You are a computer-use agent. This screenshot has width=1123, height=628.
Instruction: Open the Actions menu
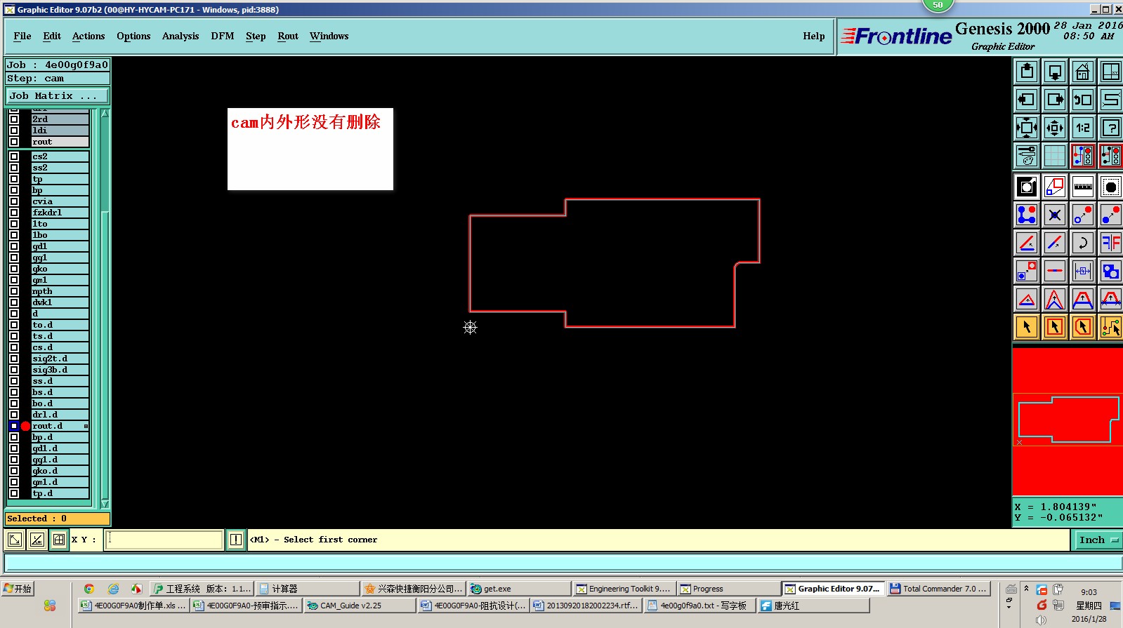point(88,36)
